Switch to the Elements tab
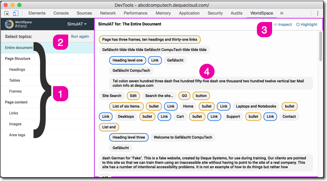The height and width of the screenshot is (181, 327). [37, 13]
